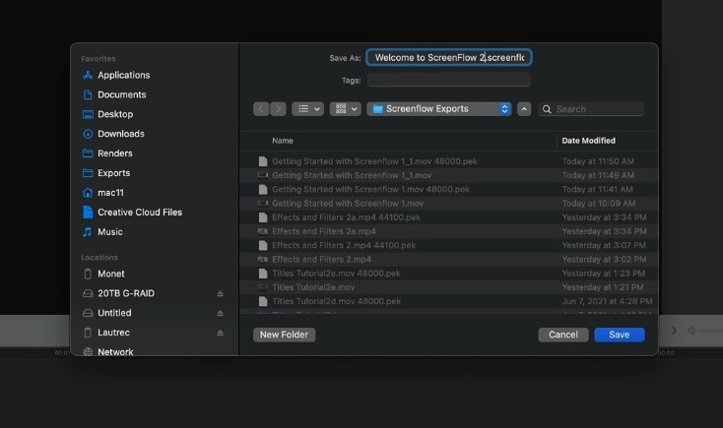Click the Cancel button

(562, 335)
